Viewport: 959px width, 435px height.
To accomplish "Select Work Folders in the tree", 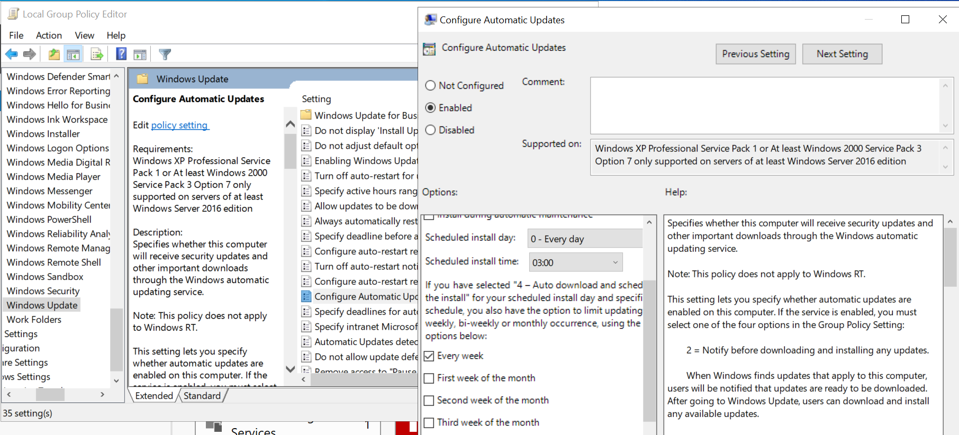I will click(x=34, y=320).
